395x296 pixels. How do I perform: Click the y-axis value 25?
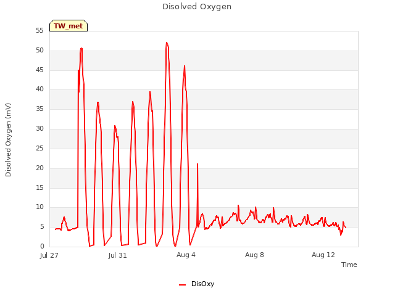(x=39, y=148)
